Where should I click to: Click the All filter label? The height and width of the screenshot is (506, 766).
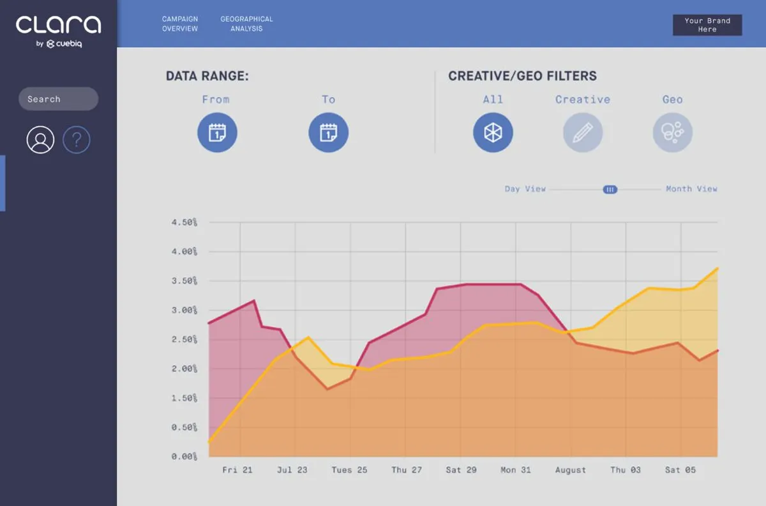point(493,100)
